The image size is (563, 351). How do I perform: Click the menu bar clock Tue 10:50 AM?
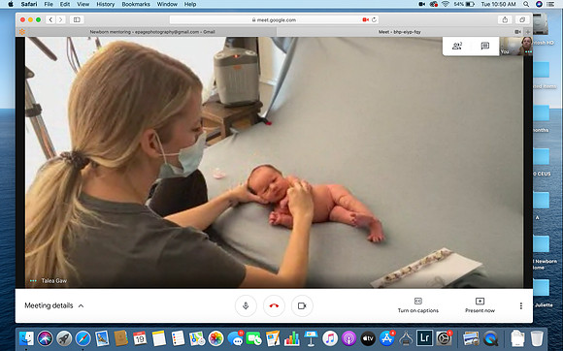[x=498, y=4]
